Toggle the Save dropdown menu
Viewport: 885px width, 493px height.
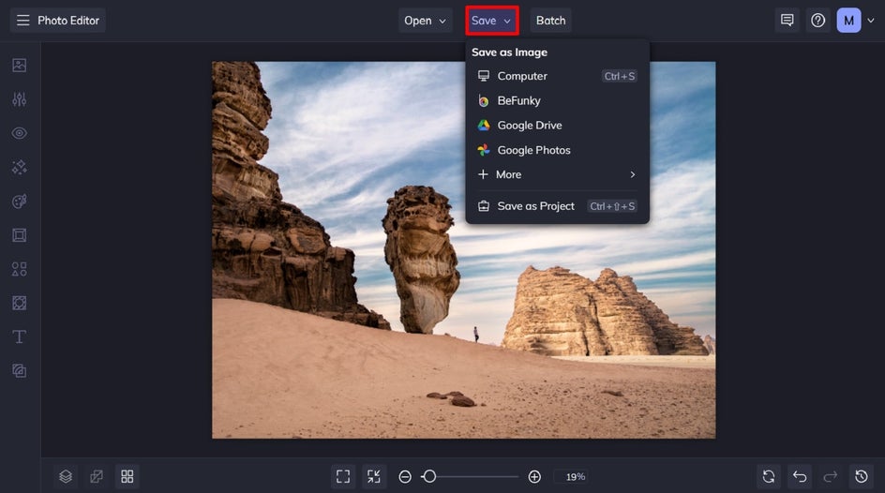click(x=491, y=21)
